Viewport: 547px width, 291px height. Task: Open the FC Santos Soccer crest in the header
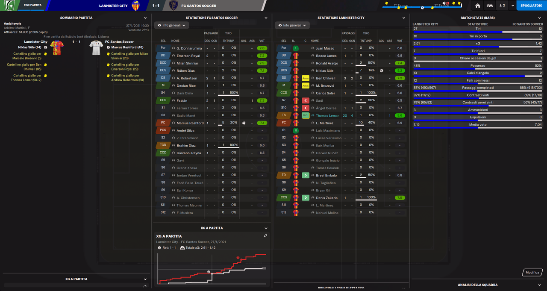pyautogui.click(x=174, y=6)
